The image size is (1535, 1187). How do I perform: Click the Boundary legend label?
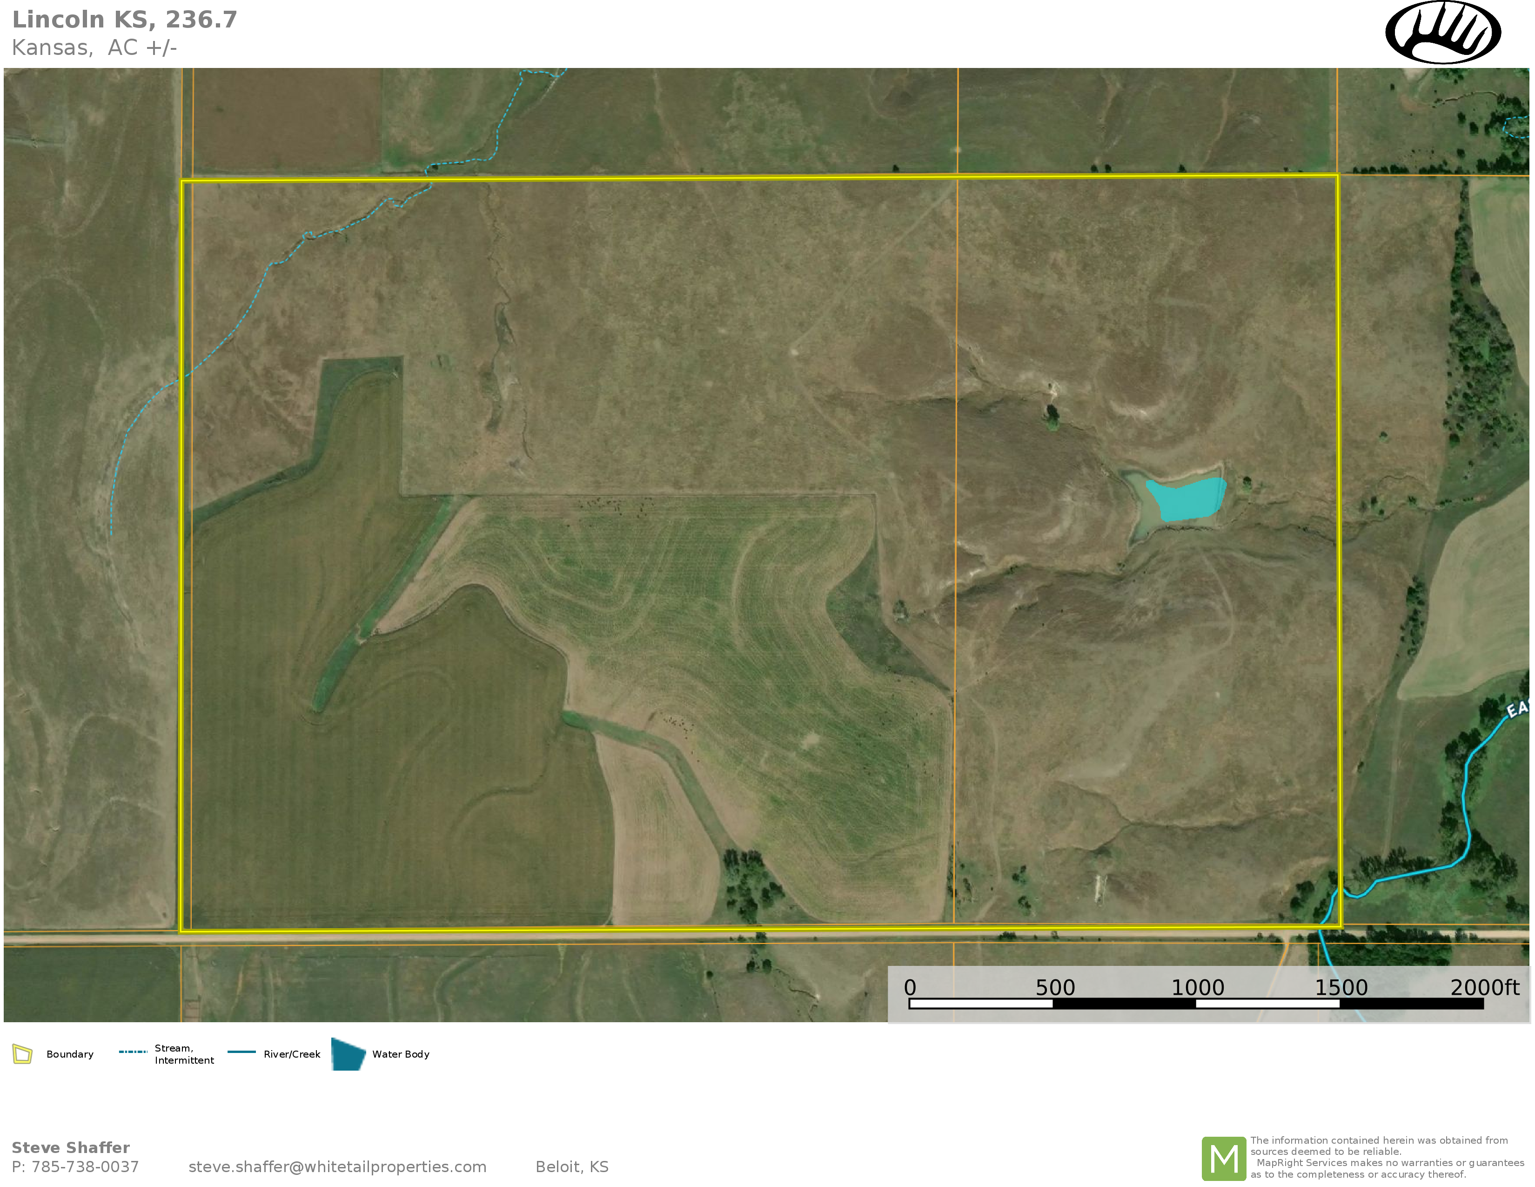point(70,1054)
